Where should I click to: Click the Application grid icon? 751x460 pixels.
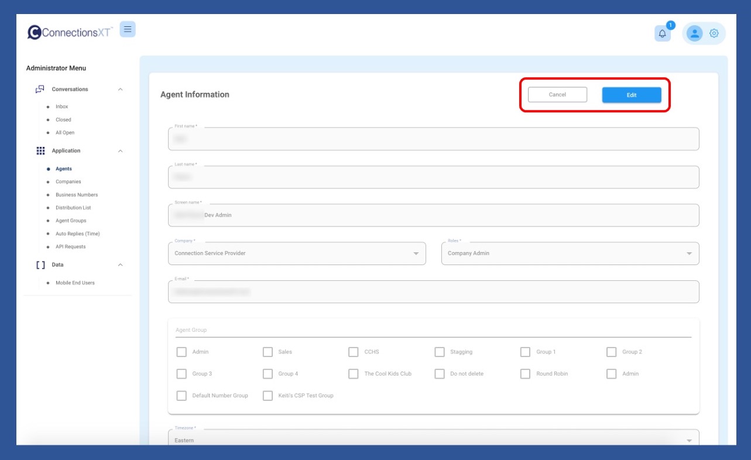[x=40, y=151]
